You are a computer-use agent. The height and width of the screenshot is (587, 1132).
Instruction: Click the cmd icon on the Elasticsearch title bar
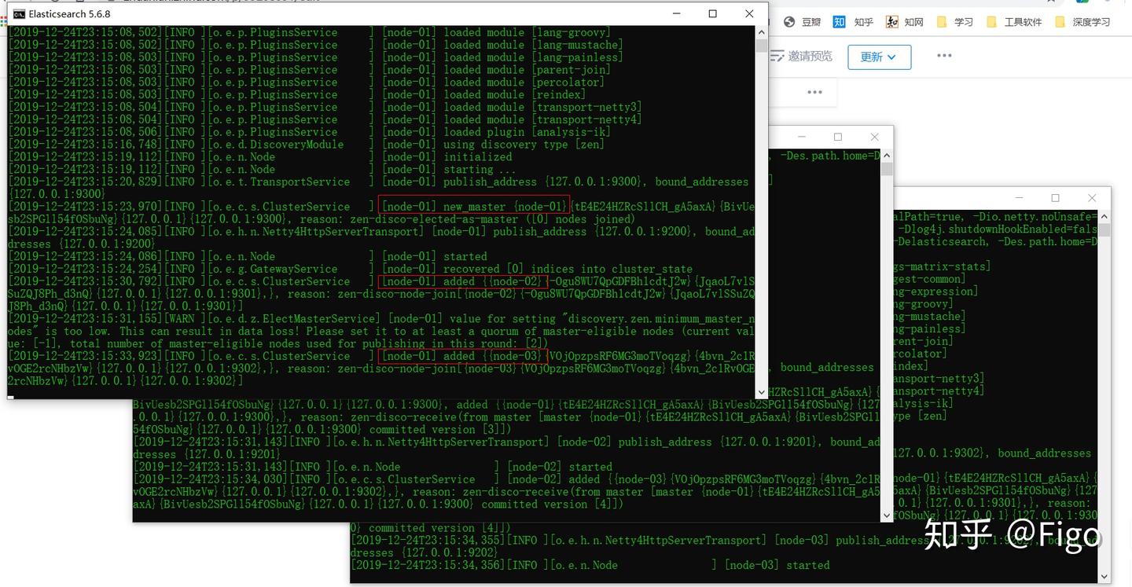pyautogui.click(x=19, y=13)
